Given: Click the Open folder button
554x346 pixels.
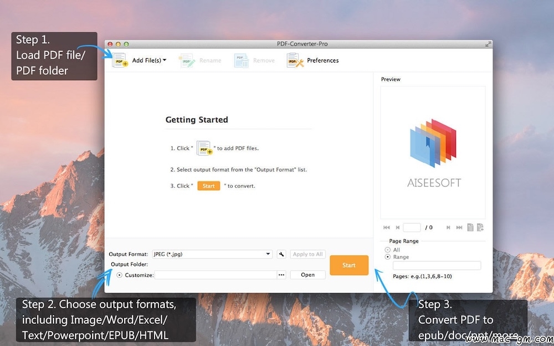Looking at the screenshot, I should 307,275.
